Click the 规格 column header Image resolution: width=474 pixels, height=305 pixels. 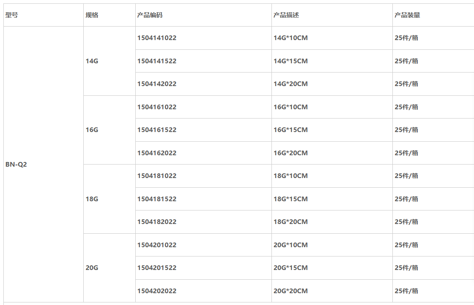pos(92,15)
